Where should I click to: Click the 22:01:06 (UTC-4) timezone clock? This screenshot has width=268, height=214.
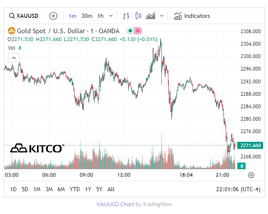point(238,189)
